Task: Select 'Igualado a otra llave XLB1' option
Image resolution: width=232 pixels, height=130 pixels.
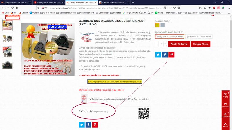Action: (199, 36)
